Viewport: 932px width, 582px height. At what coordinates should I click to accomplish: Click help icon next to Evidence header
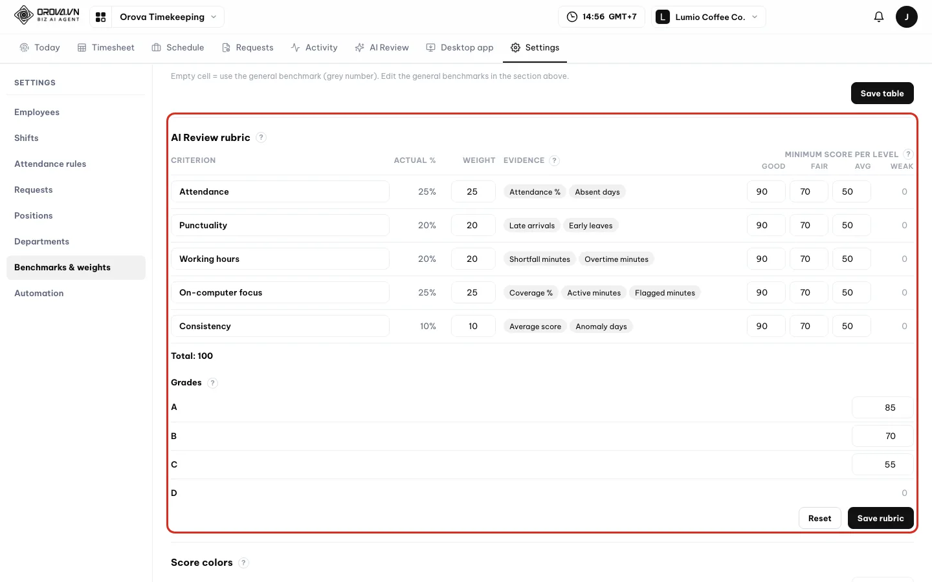click(x=554, y=160)
